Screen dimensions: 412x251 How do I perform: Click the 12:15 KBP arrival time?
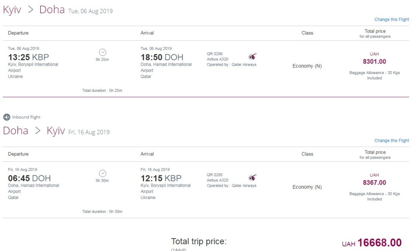161,179
